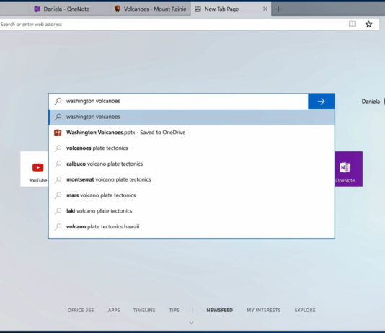Expand feed with bottom chevron arrow

(192, 322)
